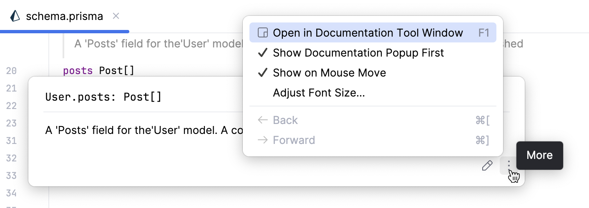This screenshot has height=208, width=589.
Task: Click the Post[] type on line 20
Action: (117, 71)
